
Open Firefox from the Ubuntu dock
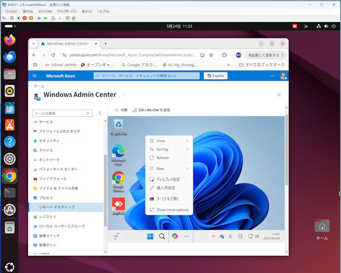click(x=10, y=40)
